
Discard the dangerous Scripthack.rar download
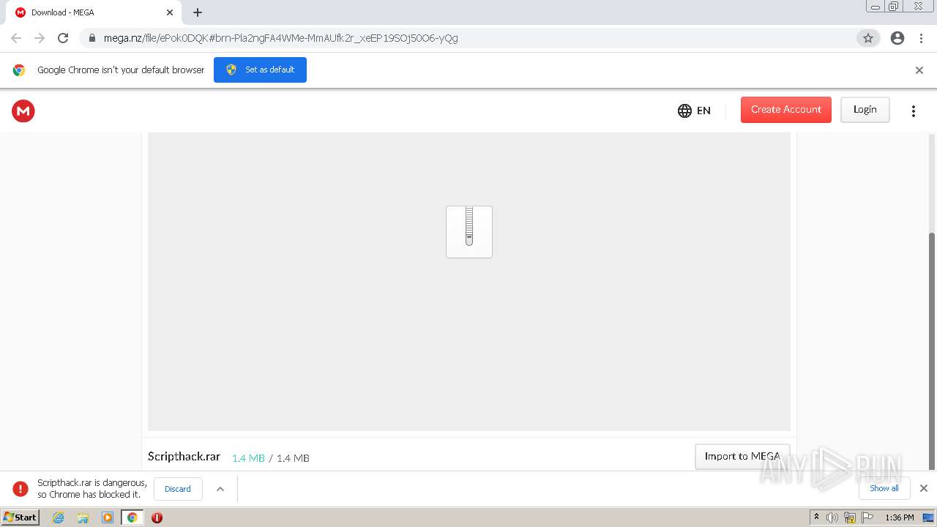[x=178, y=489]
